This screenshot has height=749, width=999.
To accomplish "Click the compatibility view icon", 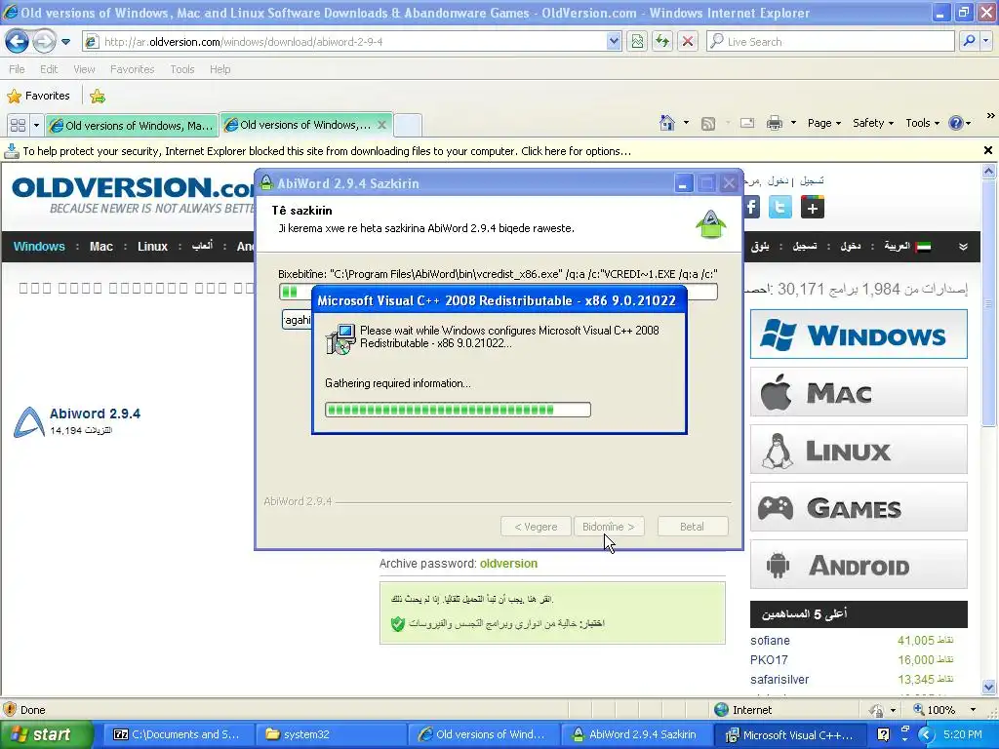I will (637, 41).
